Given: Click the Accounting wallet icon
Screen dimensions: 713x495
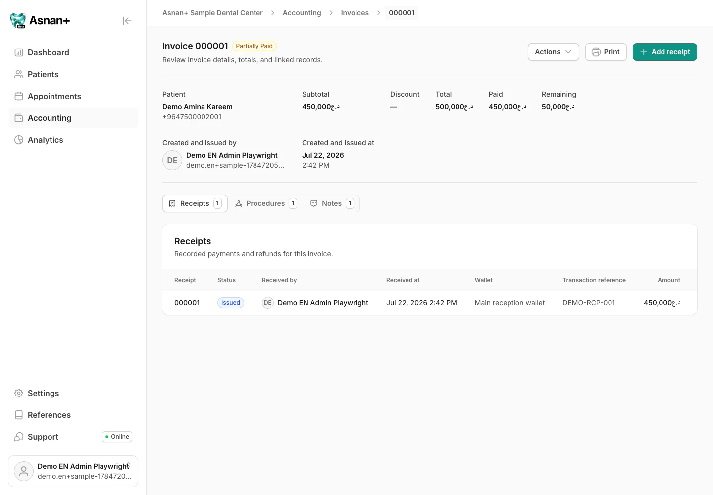Looking at the screenshot, I should click(19, 118).
